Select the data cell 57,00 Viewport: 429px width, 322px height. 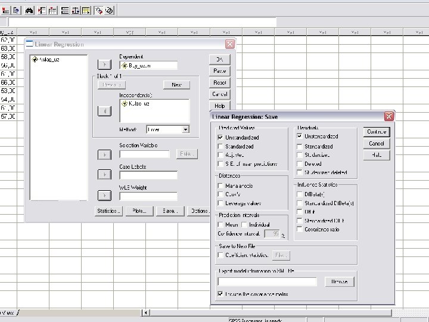click(x=8, y=116)
